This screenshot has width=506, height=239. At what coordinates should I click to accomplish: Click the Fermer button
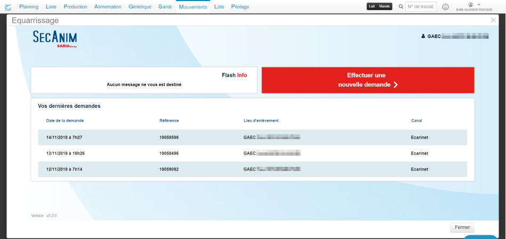click(x=462, y=227)
